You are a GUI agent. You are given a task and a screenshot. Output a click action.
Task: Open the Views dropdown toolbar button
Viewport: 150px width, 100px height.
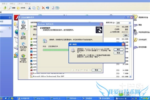[x=57, y=8]
